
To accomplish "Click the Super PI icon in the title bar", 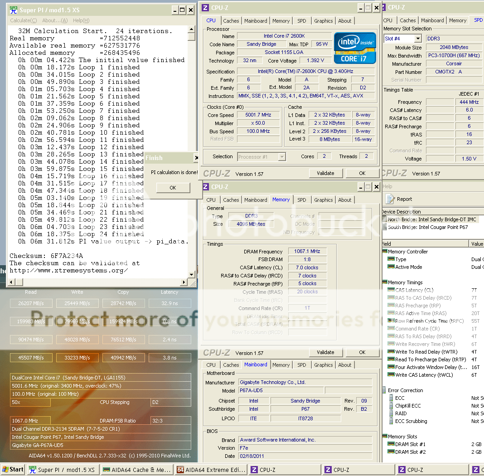I will tap(13, 10).
